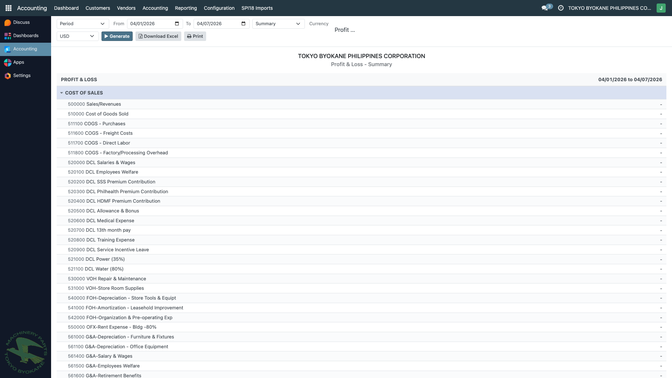The image size is (672, 378).
Task: Open the Dashboards sidebar icon
Action: pyautogui.click(x=8, y=36)
